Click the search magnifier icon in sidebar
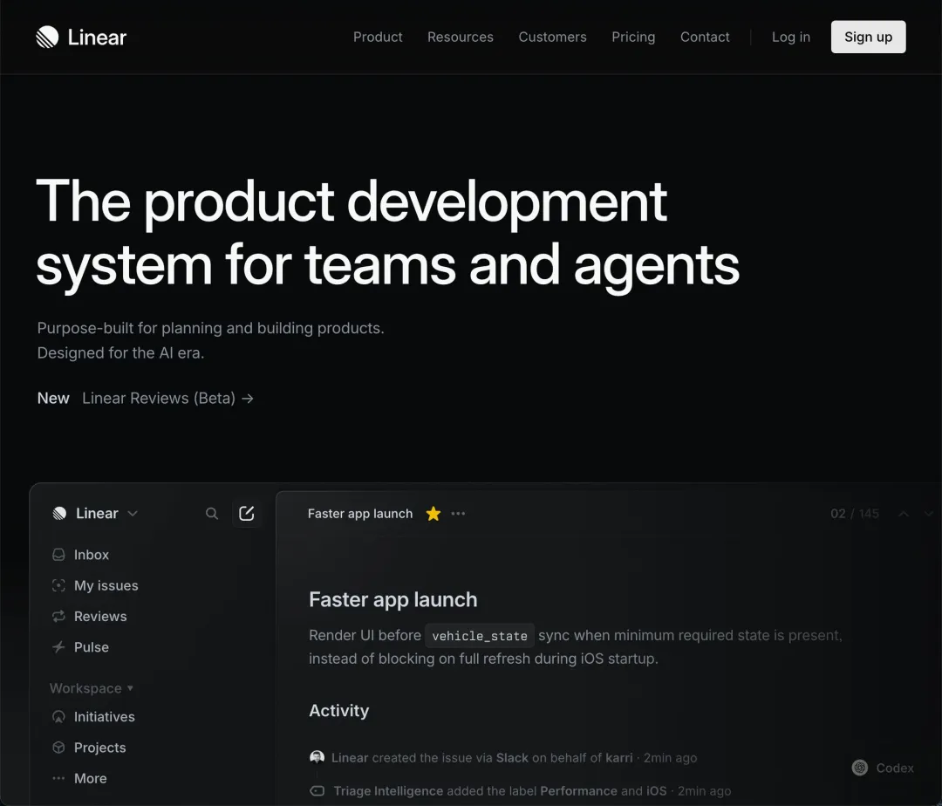This screenshot has width=942, height=806. tap(212, 514)
